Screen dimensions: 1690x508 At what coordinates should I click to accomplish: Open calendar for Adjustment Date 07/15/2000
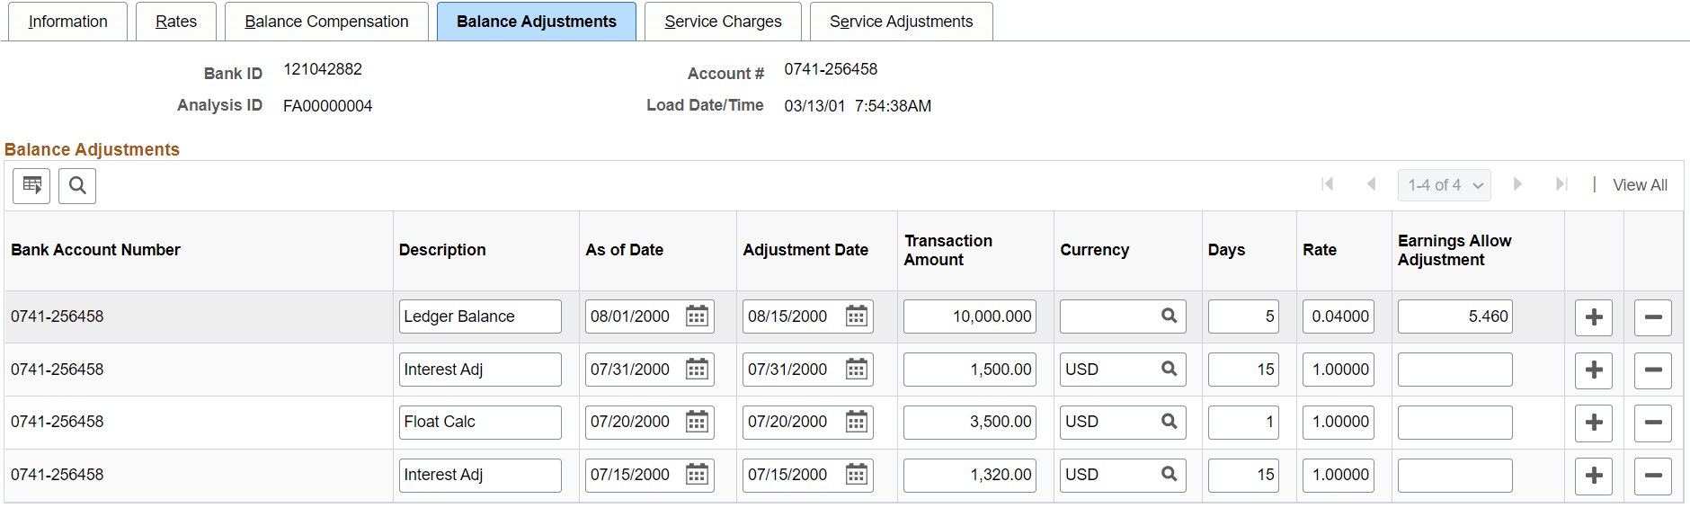click(x=857, y=475)
